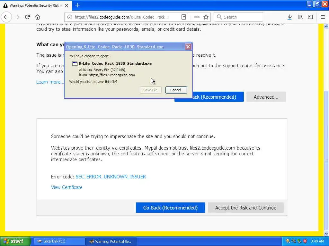Open the browser home page icon
Screen dimensions: 329x246
click(x=38, y=17)
